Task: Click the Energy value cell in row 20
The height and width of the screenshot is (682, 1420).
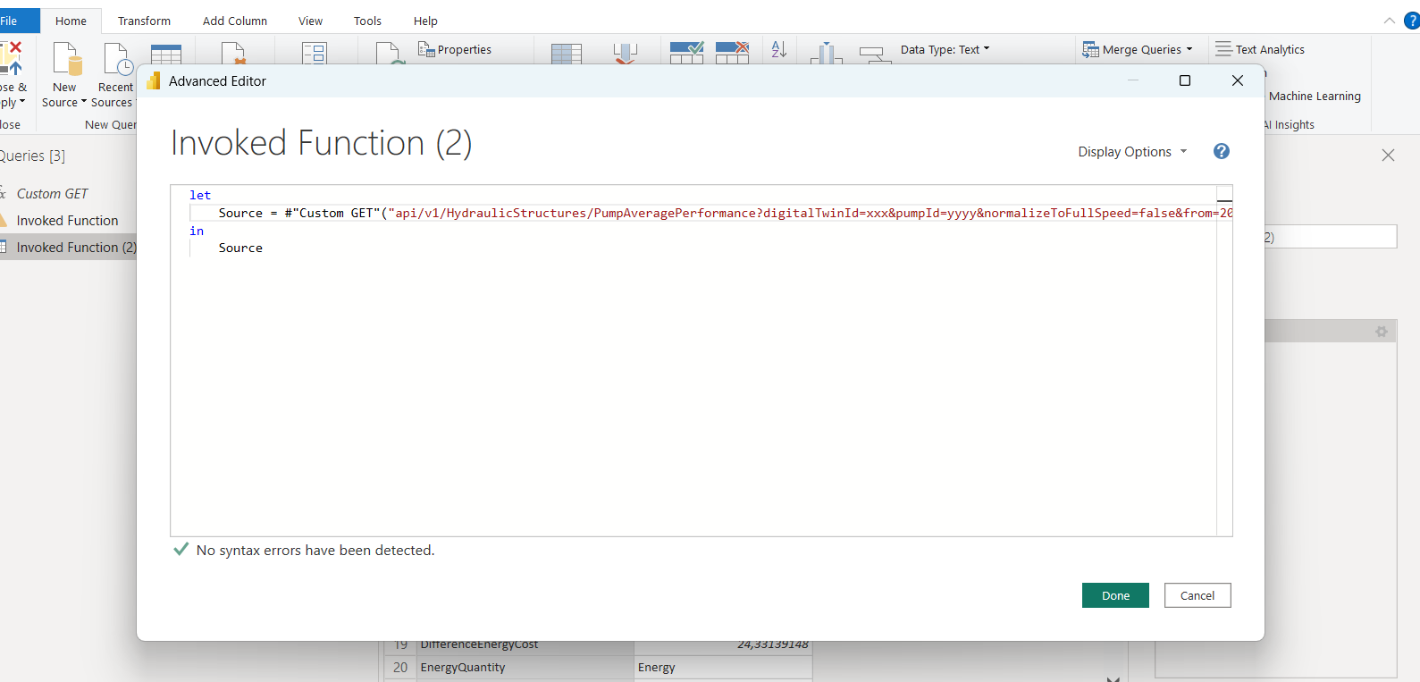Action: [x=723, y=668]
